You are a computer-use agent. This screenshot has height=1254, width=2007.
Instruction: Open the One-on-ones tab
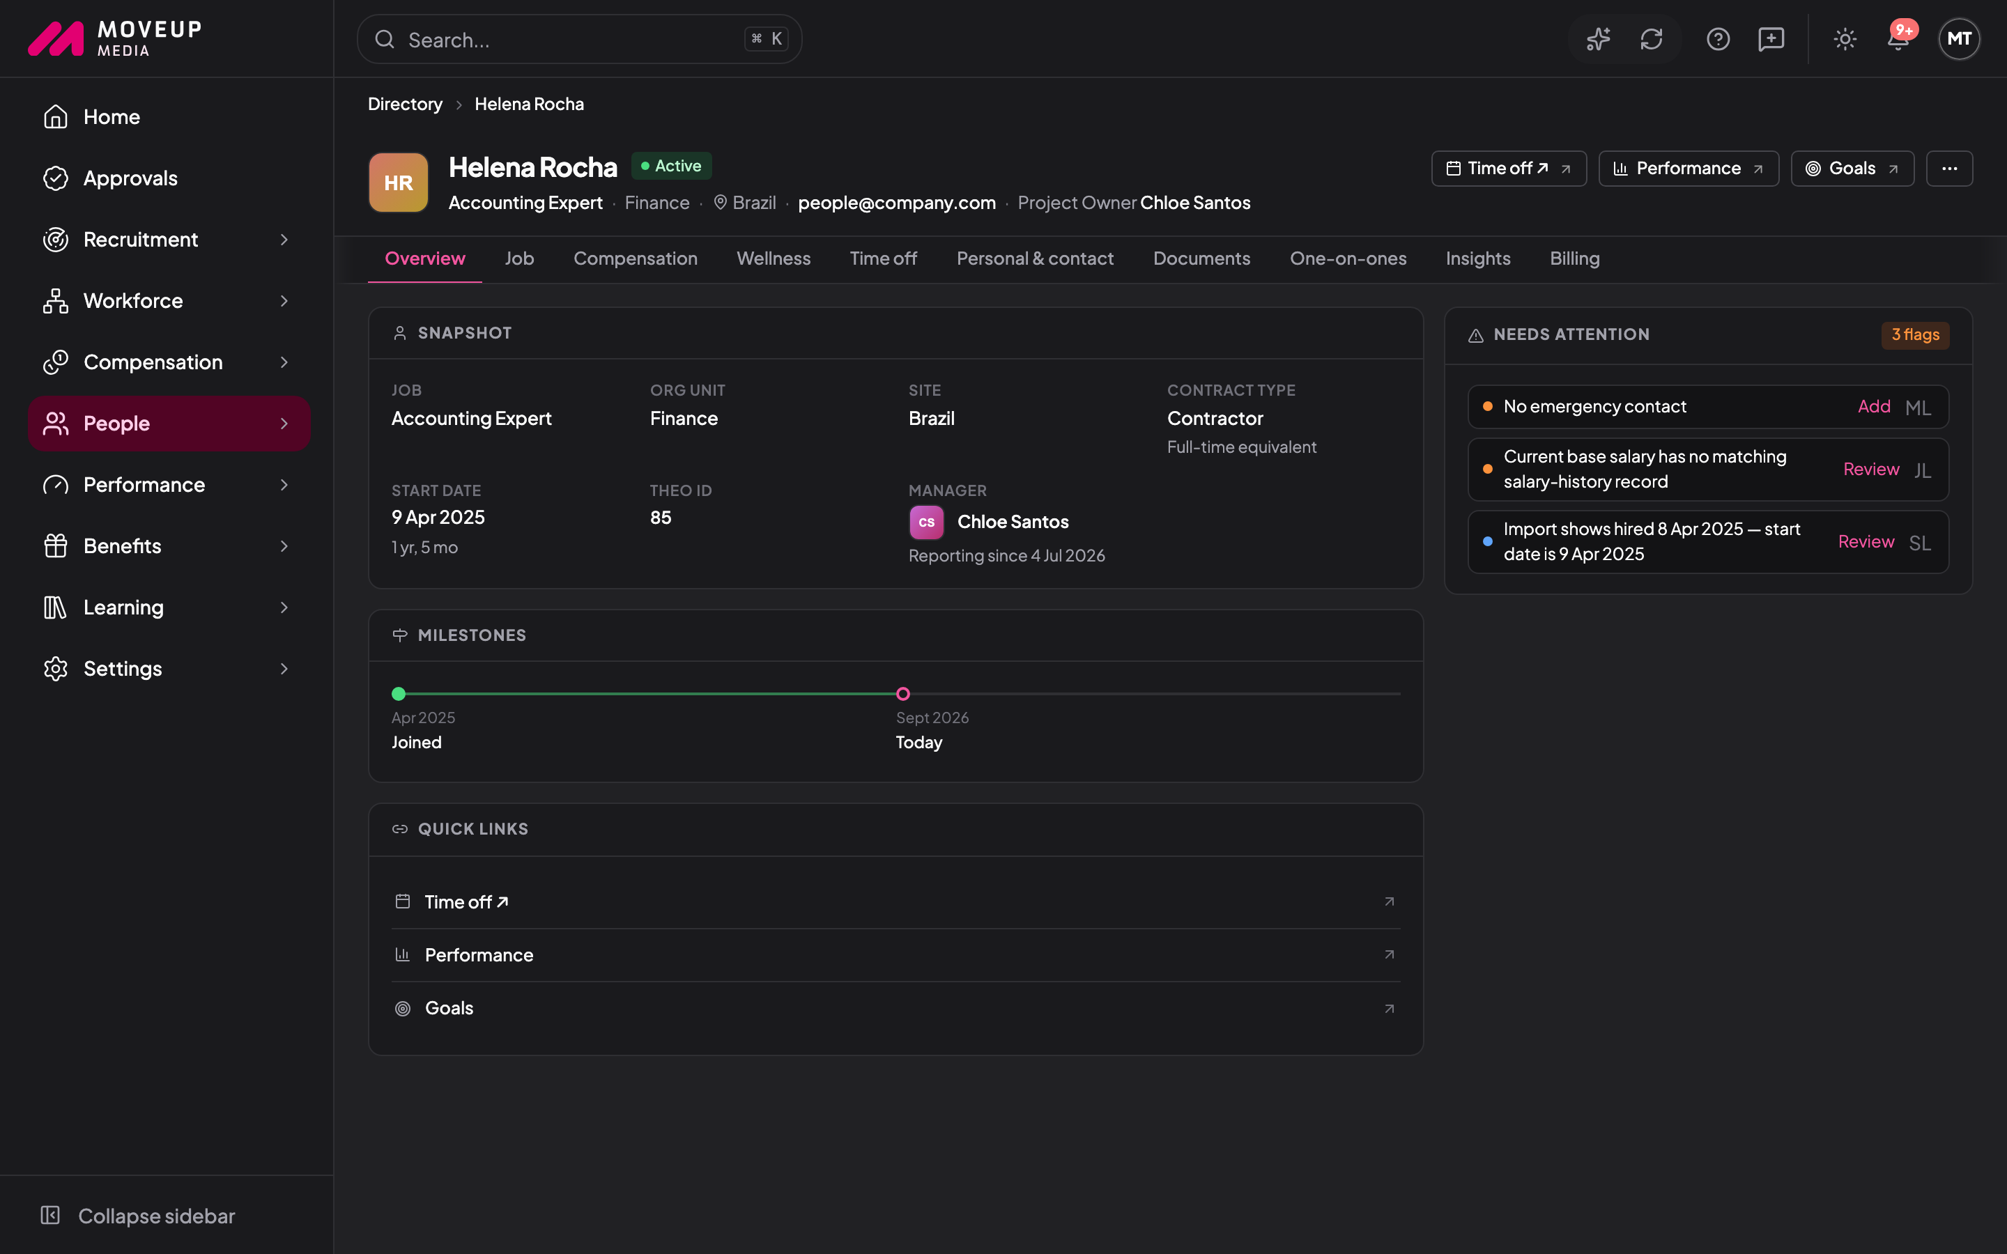(1348, 258)
